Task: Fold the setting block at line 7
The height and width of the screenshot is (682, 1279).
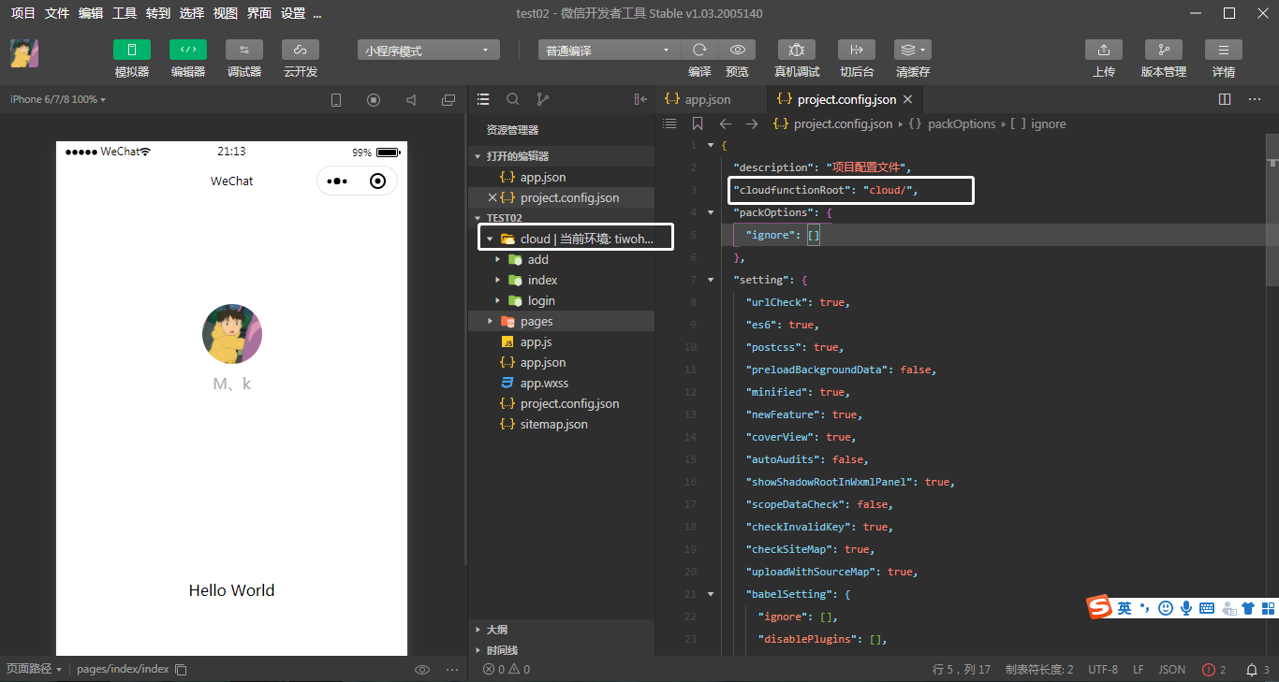Action: 711,280
